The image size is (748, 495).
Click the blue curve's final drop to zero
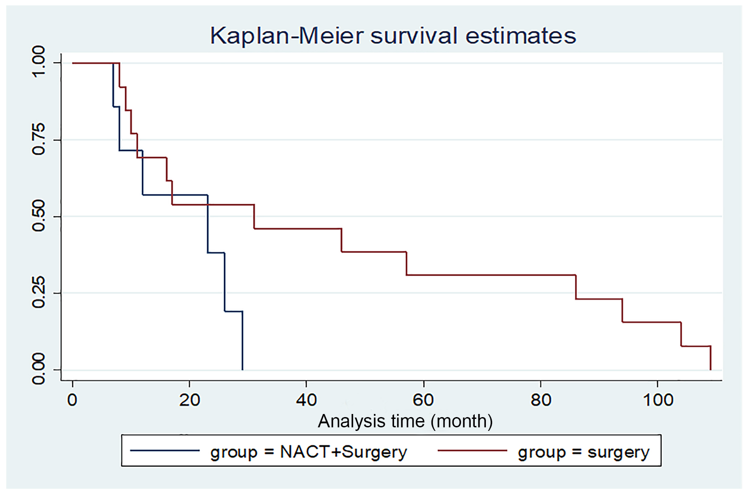242,341
